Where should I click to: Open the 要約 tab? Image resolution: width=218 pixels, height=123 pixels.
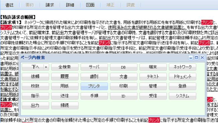click(x=30, y=5)
